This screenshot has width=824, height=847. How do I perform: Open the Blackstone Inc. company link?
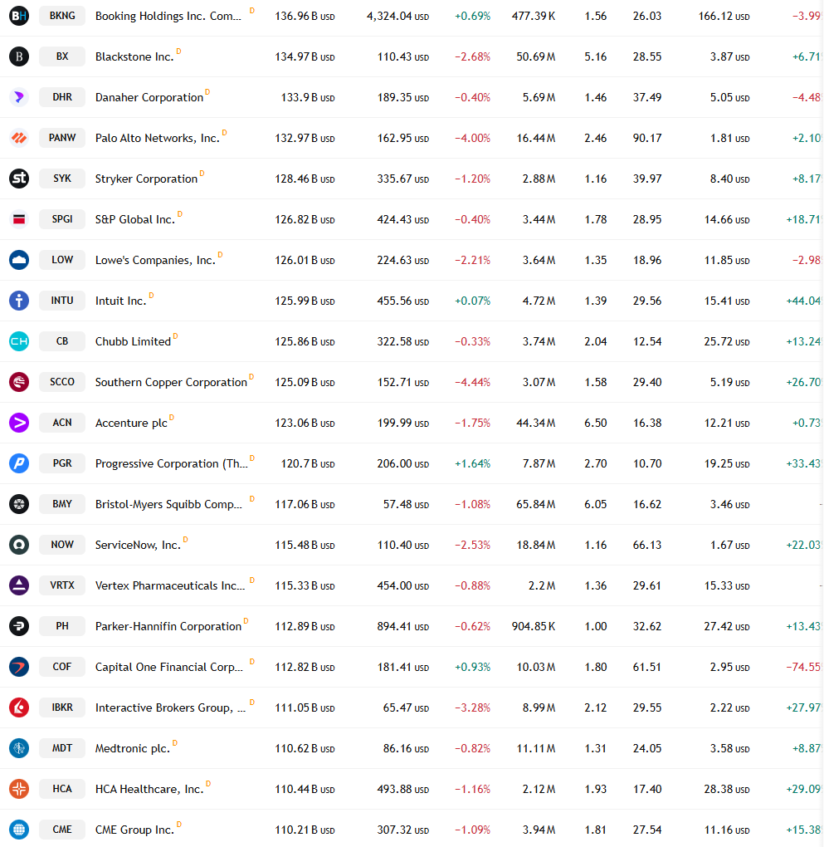point(134,56)
